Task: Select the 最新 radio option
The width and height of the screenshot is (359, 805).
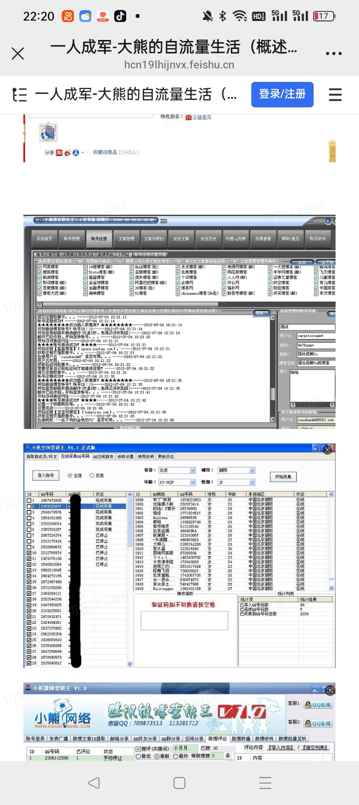Action: point(156,756)
